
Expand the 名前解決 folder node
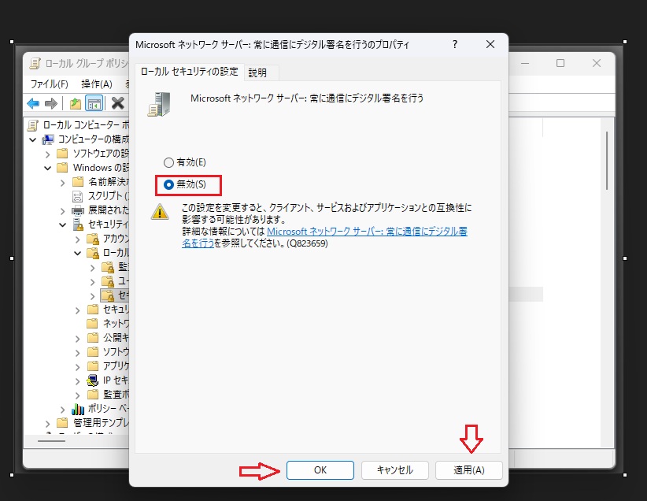click(x=63, y=182)
